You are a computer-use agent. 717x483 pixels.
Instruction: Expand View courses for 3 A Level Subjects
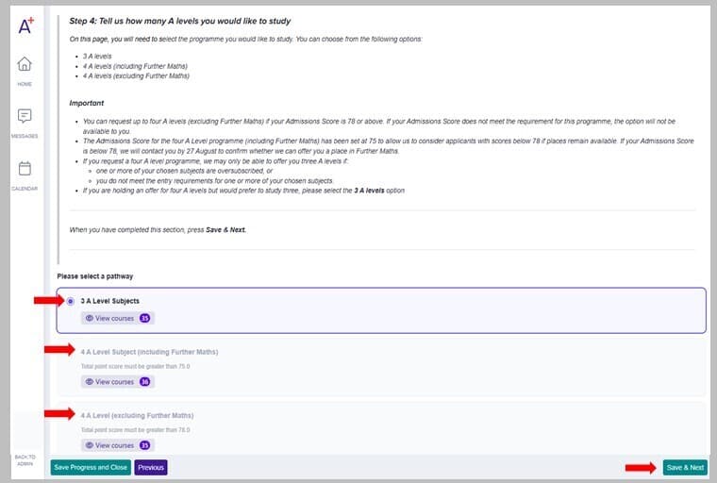[x=118, y=318]
